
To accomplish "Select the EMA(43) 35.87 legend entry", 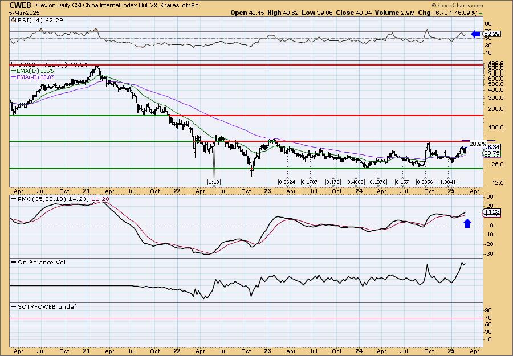I will tap(32, 77).
